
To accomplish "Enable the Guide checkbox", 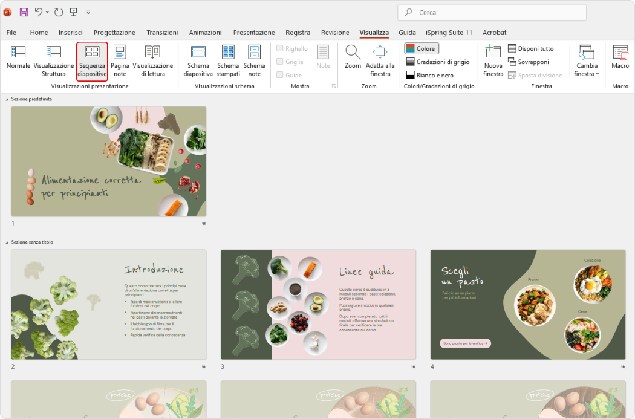I will (x=280, y=74).
